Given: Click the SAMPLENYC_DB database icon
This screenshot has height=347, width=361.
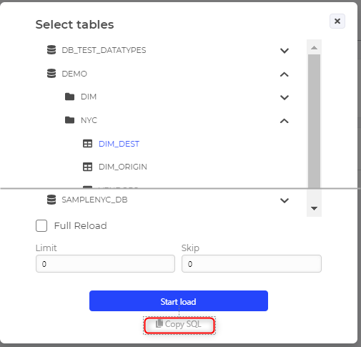Looking at the screenshot, I should point(51,200).
